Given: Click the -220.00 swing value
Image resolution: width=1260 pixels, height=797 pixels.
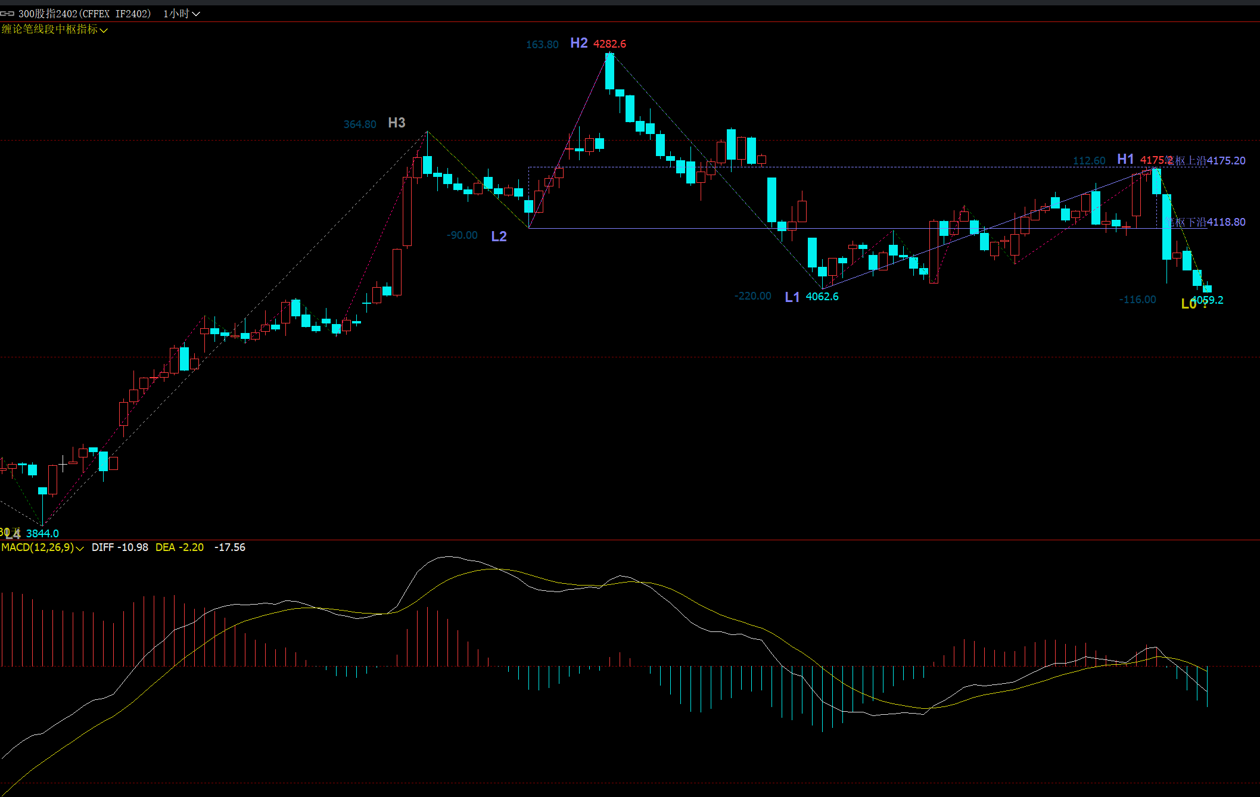Looking at the screenshot, I should click(x=752, y=296).
